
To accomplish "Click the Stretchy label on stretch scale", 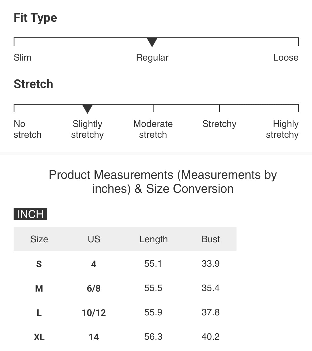I will tap(219, 124).
